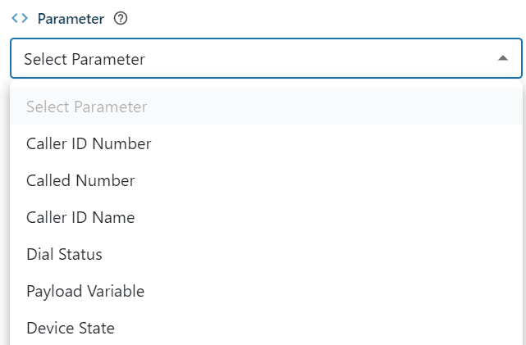Click the angle-brackets code icon beside Parameter
Viewport: 526px width, 345px height.
click(x=20, y=19)
